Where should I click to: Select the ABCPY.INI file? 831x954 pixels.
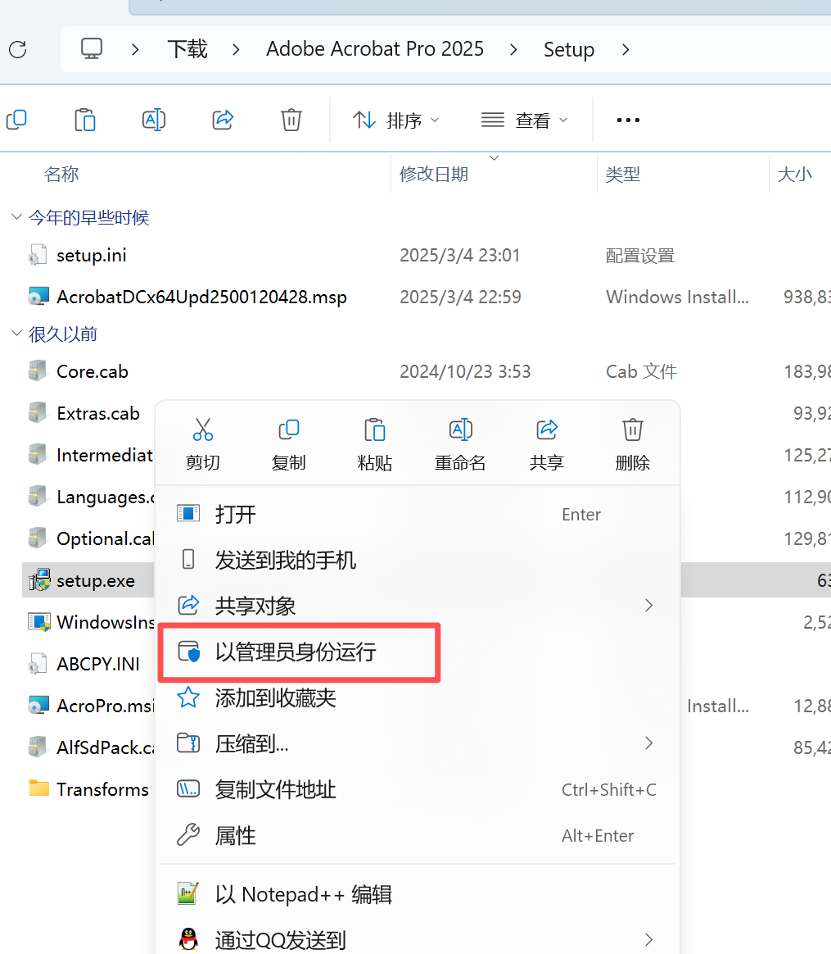click(x=98, y=664)
